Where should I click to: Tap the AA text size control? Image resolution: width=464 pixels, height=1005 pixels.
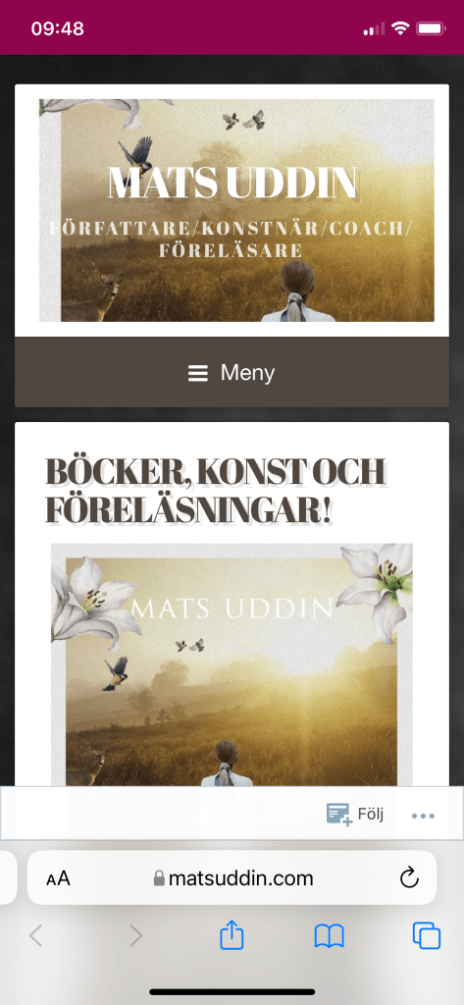58,878
